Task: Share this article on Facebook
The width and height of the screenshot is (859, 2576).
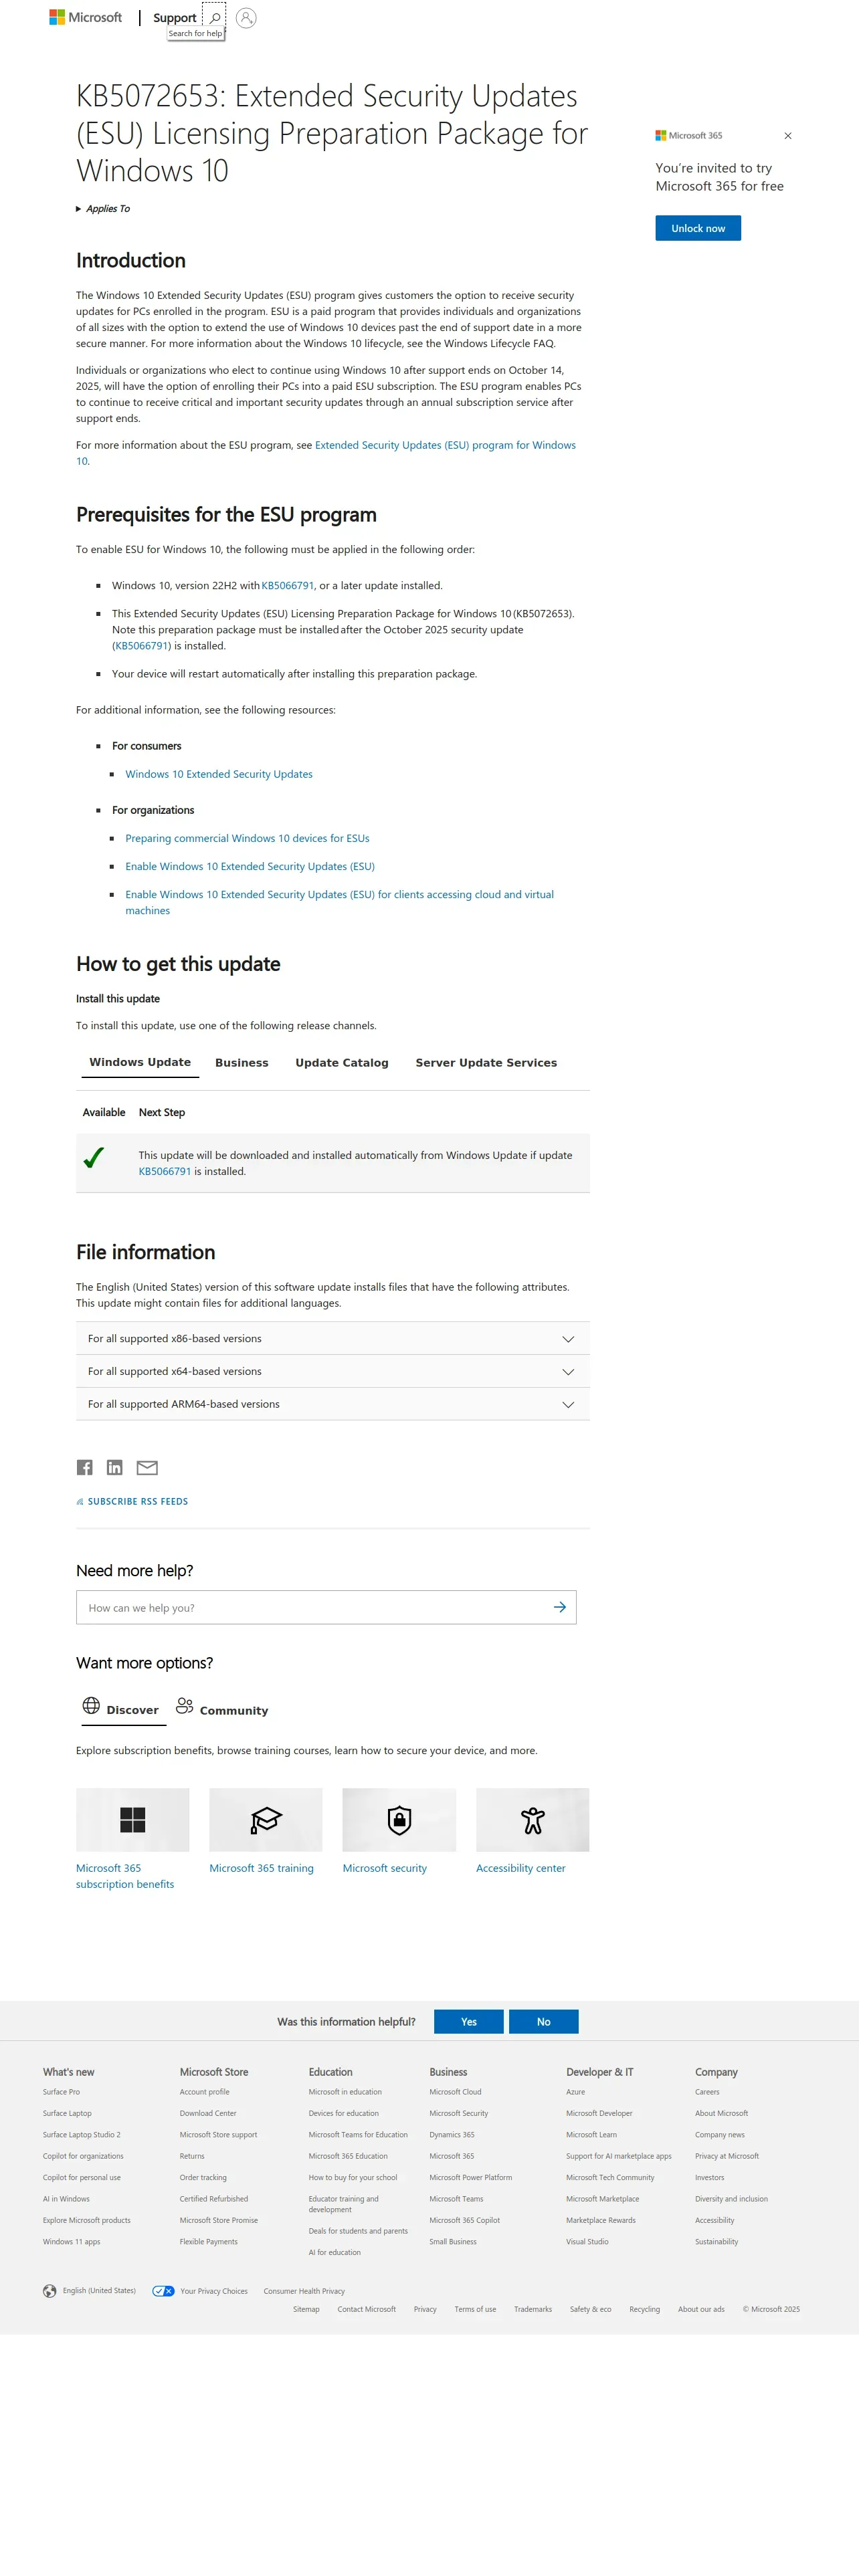Action: tap(85, 1467)
